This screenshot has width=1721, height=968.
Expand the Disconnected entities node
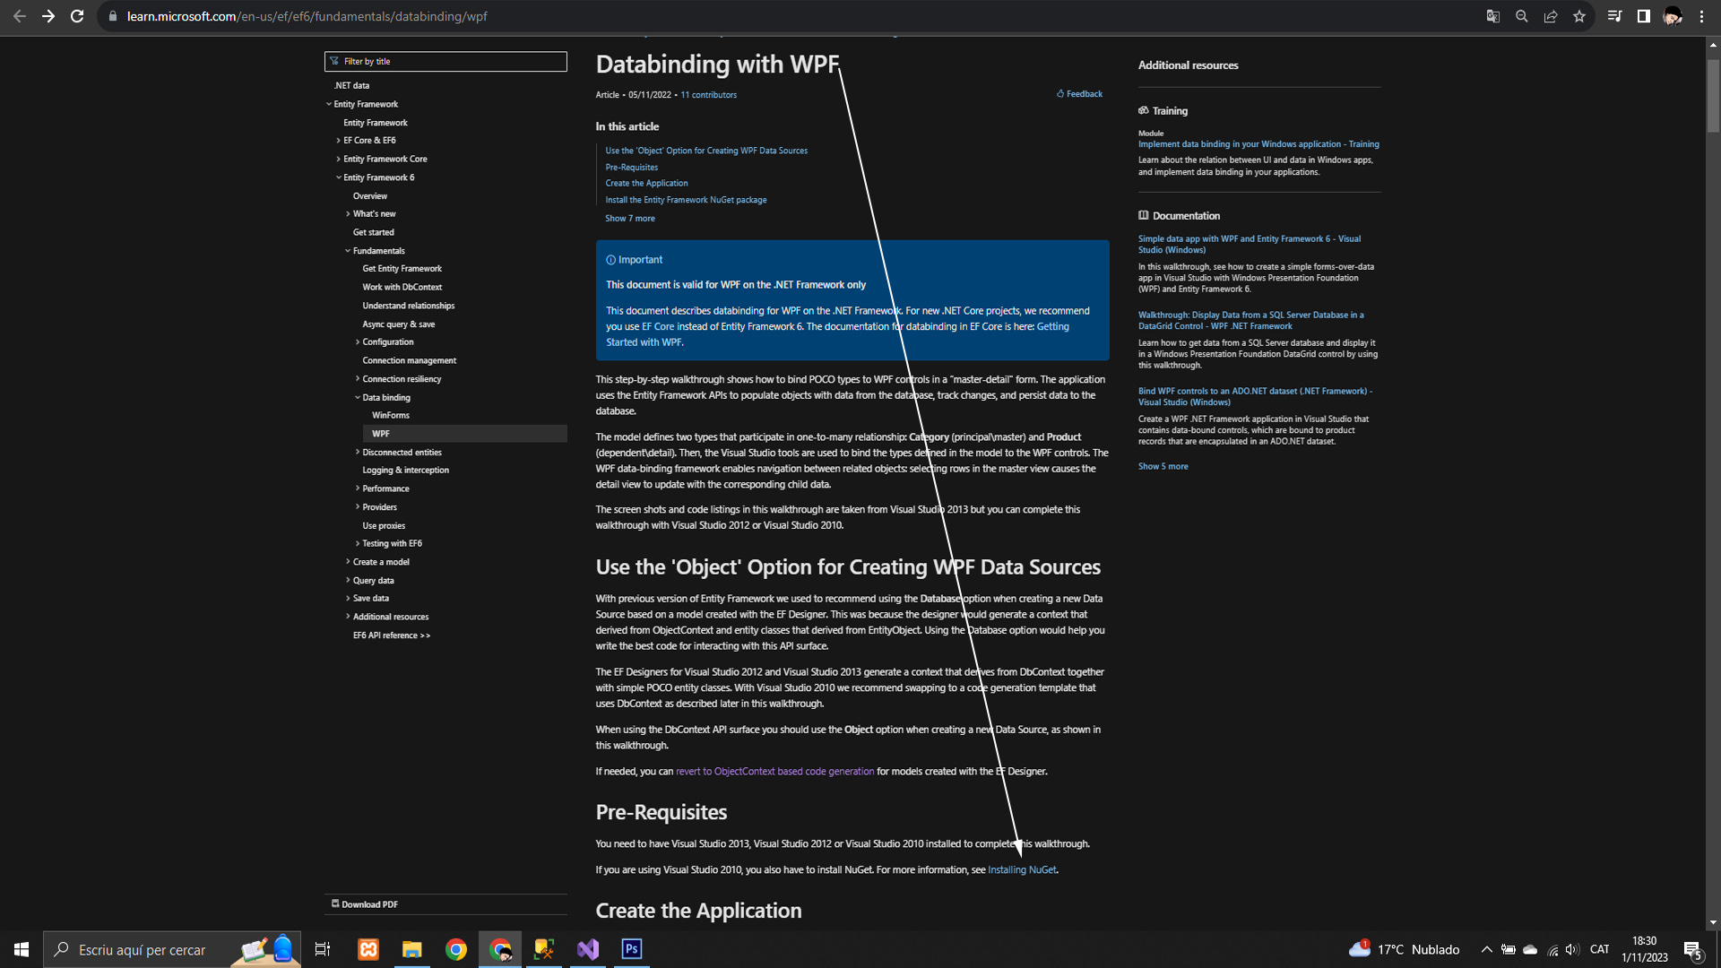point(358,453)
